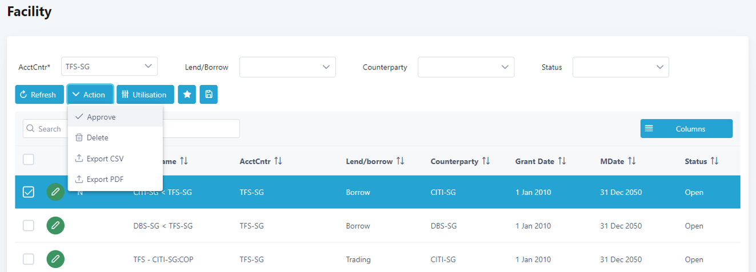Viewport: 756px width, 272px height.
Task: Click the Counterparty column header
Action: point(454,161)
